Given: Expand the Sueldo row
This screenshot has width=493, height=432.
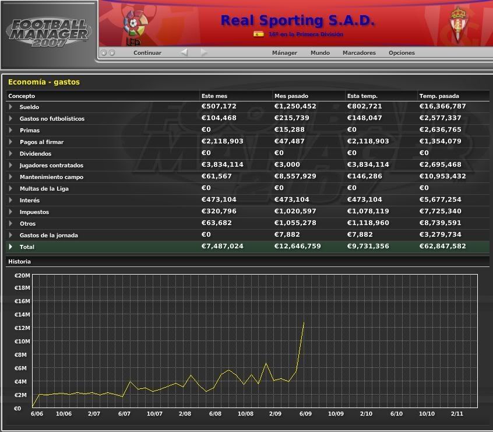Looking at the screenshot, I should coord(10,107).
